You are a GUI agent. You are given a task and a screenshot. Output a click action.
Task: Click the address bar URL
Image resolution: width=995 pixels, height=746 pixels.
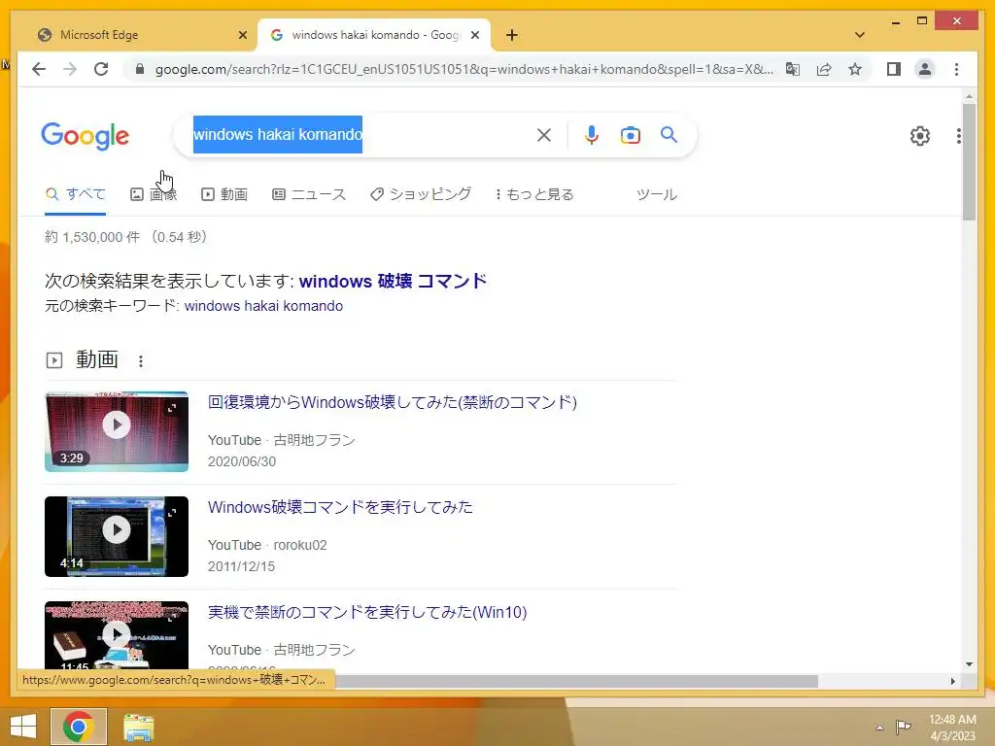pos(463,69)
